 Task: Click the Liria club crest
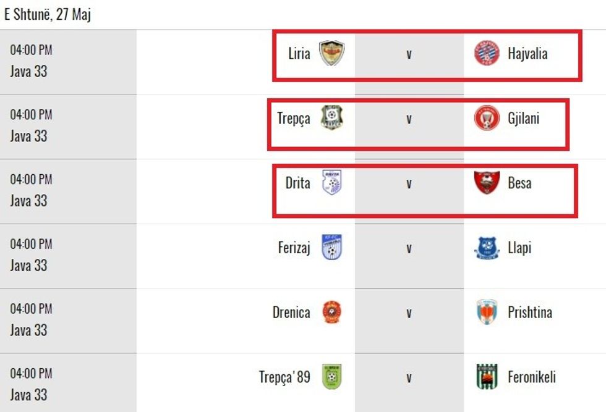point(331,54)
